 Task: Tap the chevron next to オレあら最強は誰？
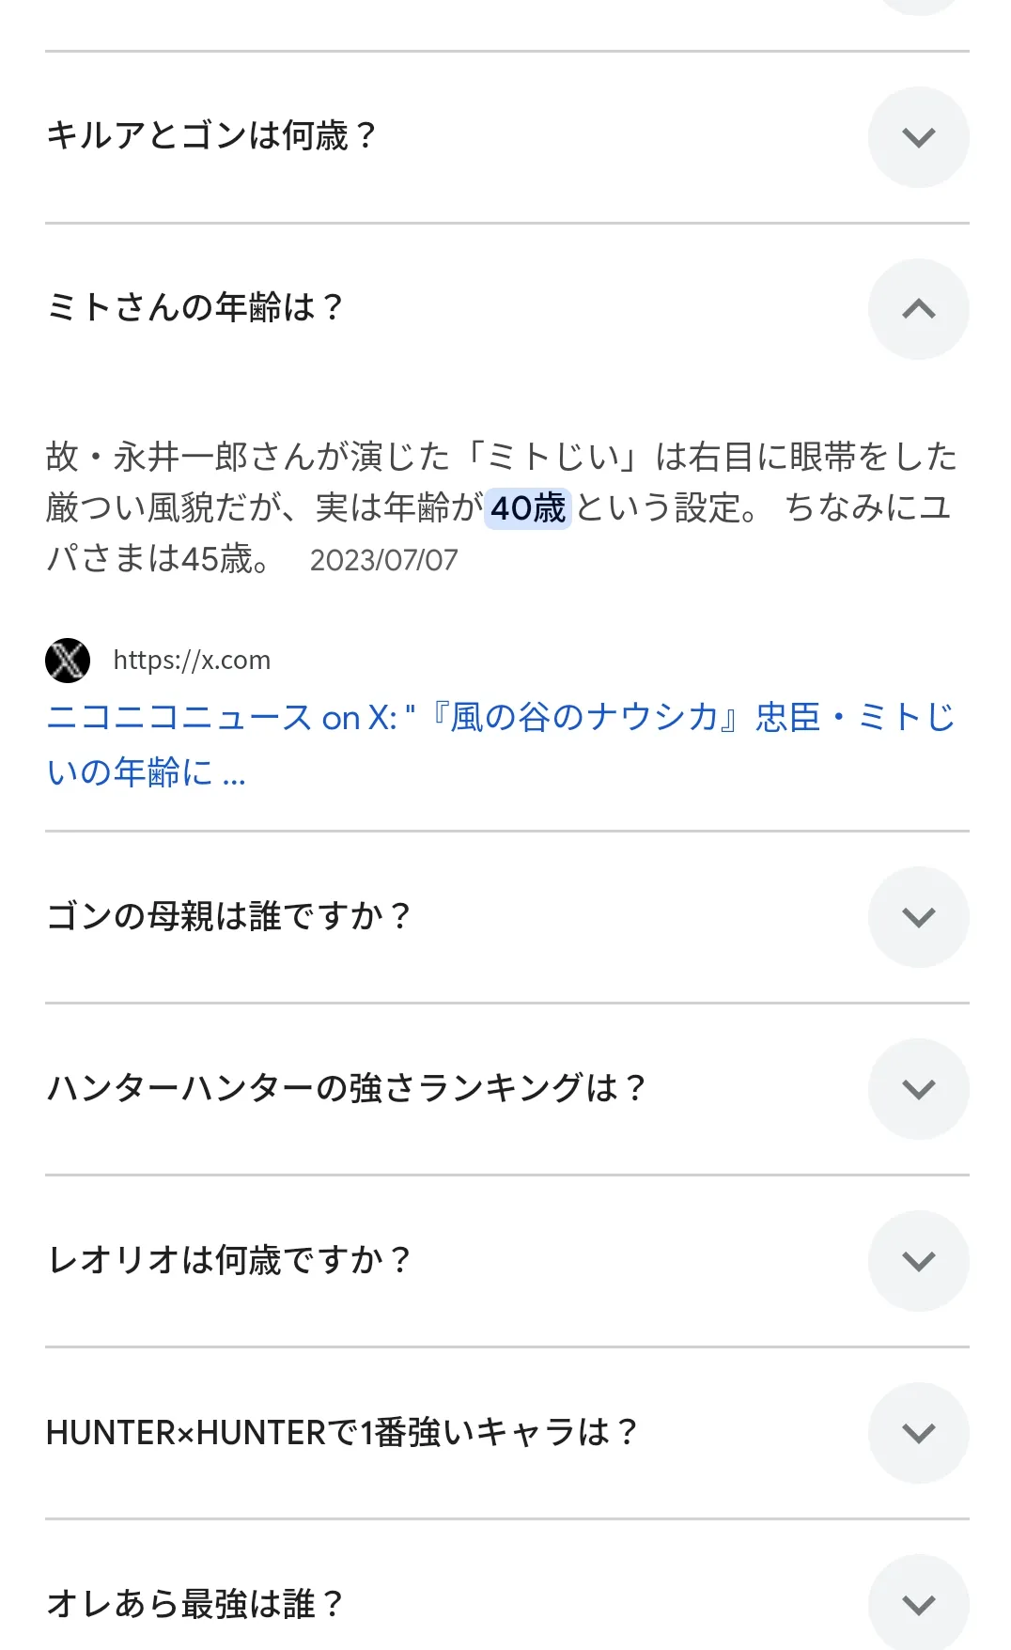(x=918, y=1603)
